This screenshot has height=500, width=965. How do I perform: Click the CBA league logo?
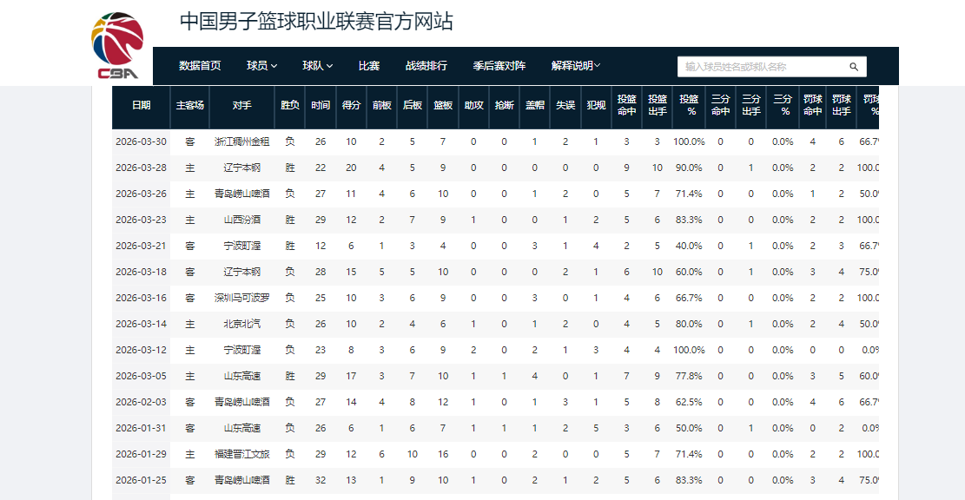coord(117,46)
